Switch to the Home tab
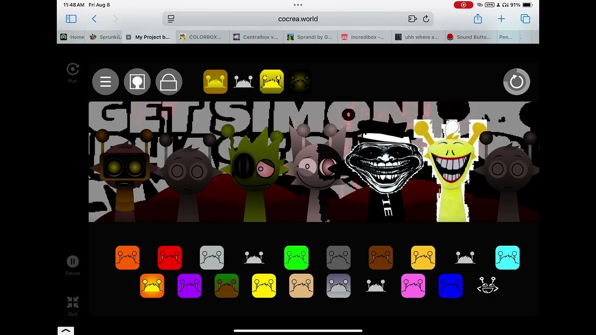The image size is (596, 335). (x=72, y=37)
